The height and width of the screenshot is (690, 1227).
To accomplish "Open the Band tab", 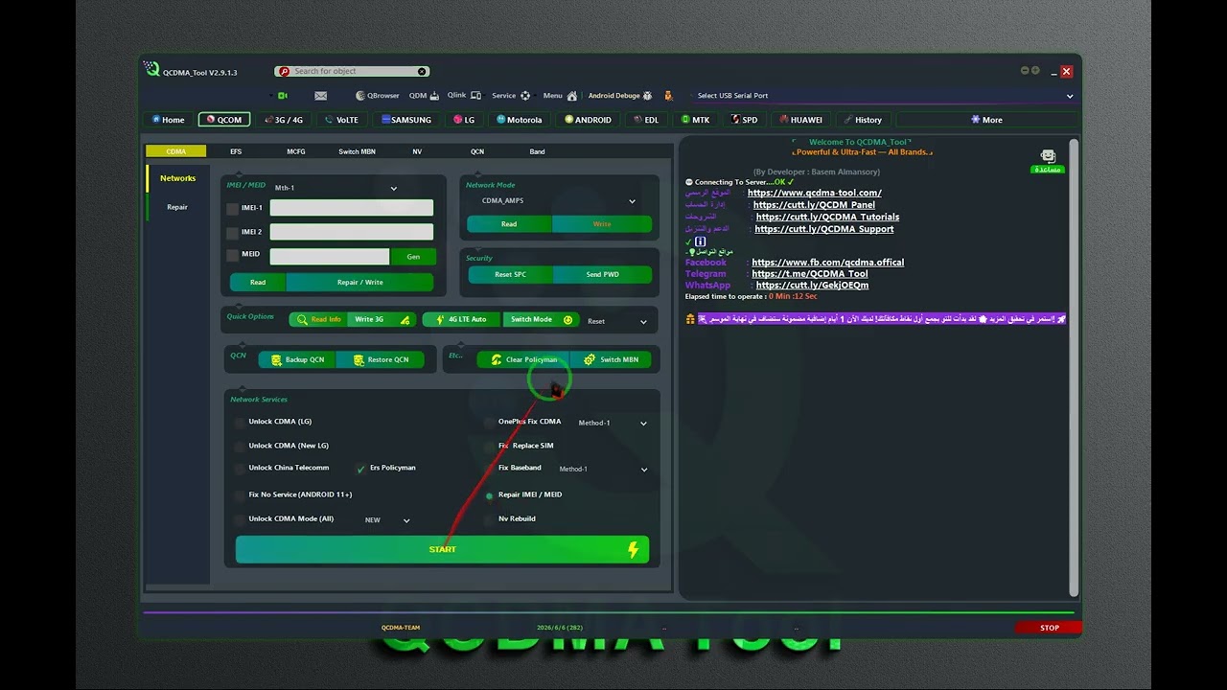I will pos(537,151).
